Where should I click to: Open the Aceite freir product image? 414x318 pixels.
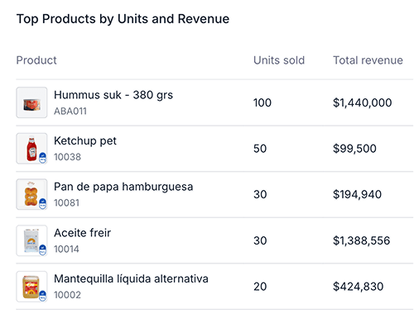pyautogui.click(x=31, y=240)
